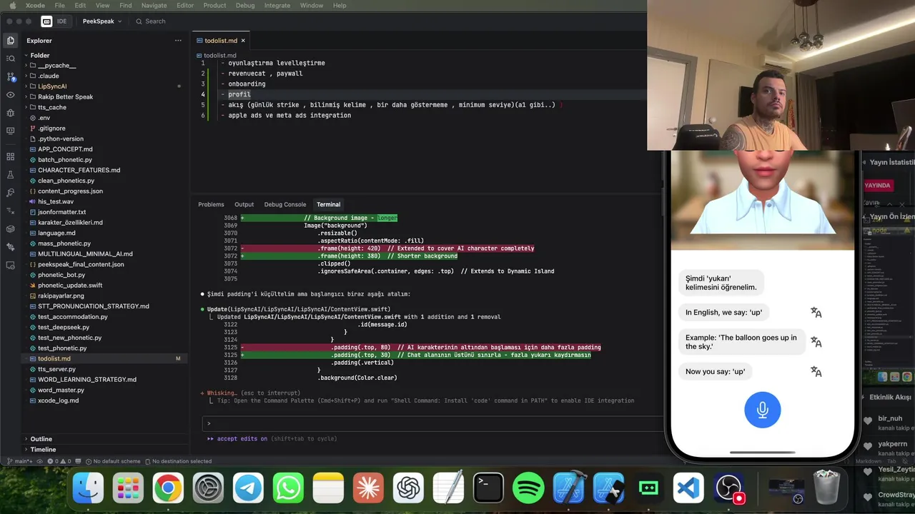Open the Search view in activity bar

point(10,59)
